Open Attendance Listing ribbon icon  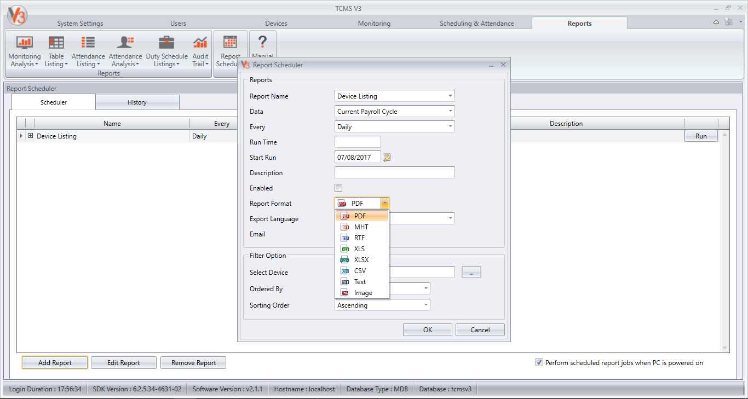(x=88, y=51)
